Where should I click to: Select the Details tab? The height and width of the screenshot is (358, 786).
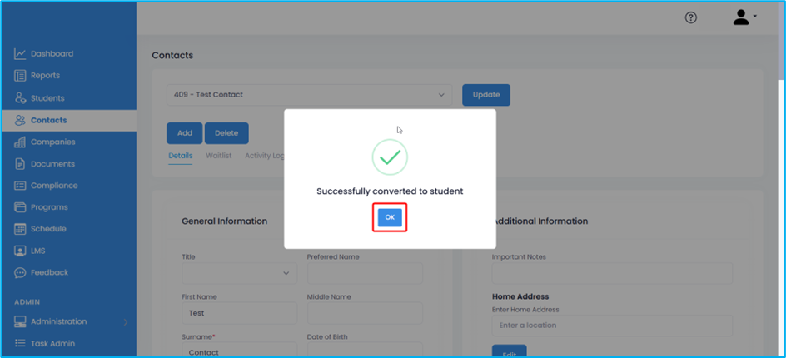coord(180,156)
